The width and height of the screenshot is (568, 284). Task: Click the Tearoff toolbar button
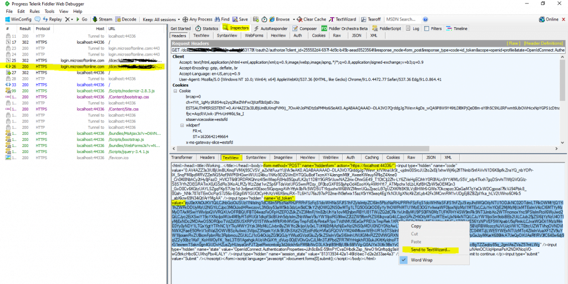tap(371, 19)
